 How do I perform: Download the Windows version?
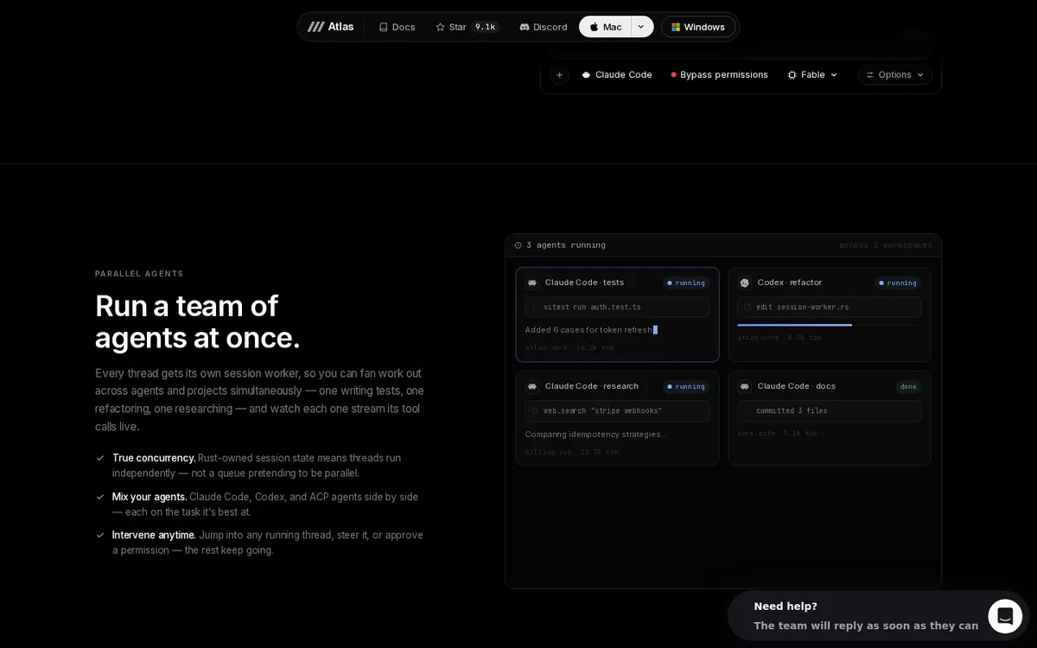coord(698,27)
